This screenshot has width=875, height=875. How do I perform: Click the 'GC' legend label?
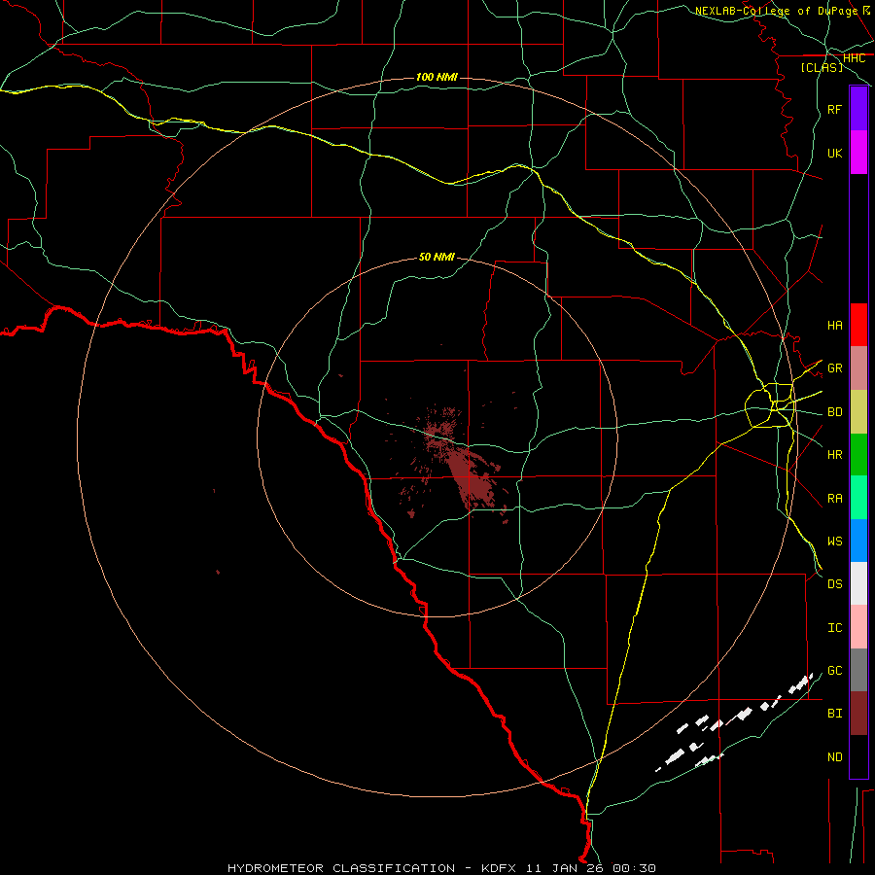point(835,670)
